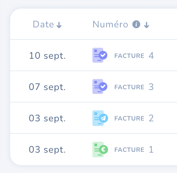Open Facture 3
Viewport: 177px width, 173px height.
click(134, 87)
